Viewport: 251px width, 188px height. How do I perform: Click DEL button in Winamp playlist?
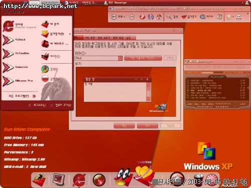(x=197, y=104)
